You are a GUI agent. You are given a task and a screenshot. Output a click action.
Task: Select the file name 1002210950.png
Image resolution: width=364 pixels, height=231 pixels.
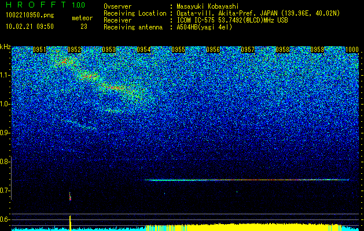[30, 16]
